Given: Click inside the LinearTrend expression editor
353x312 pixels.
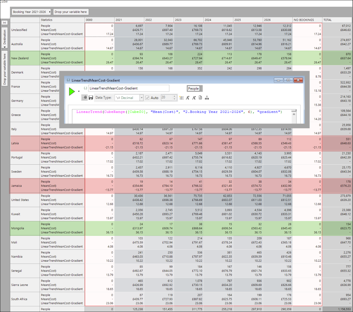Looking at the screenshot, I should tap(183, 117).
